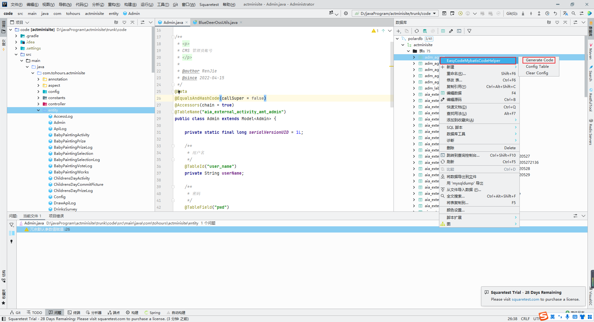Toggle the lightbulb quick-fix icon in Problems panel
Image resolution: width=594 pixels, height=322 pixels.
click(11, 241)
